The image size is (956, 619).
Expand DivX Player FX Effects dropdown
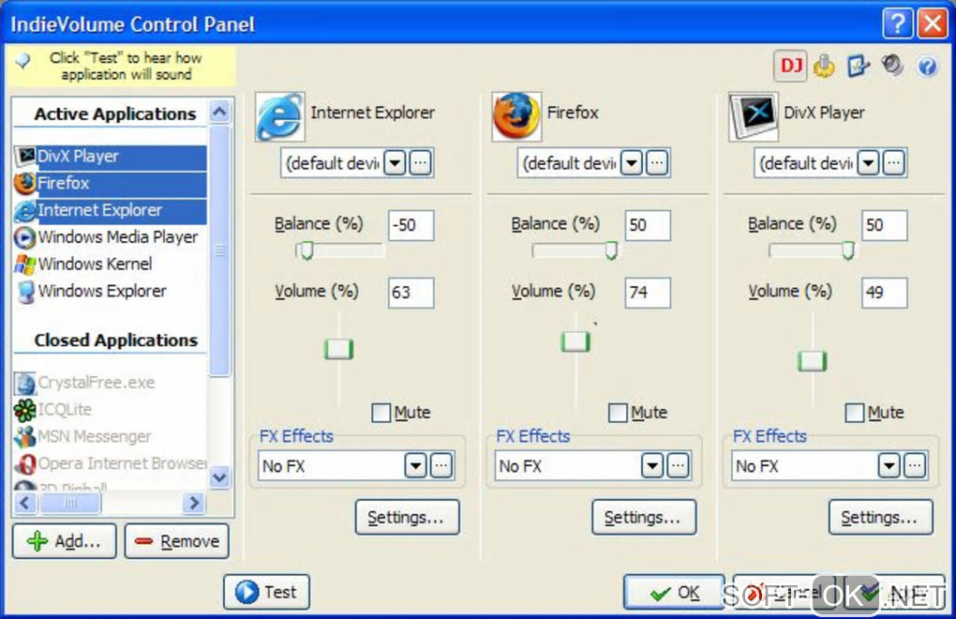coord(889,466)
